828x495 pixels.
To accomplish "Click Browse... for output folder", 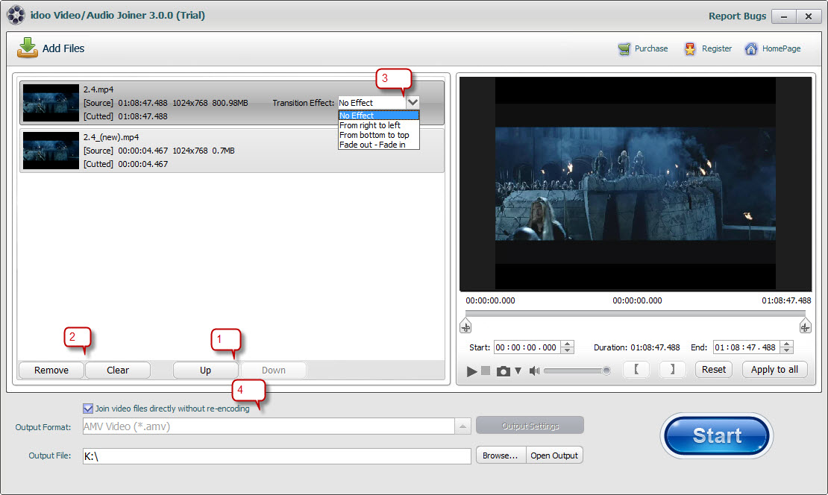I will coord(501,455).
